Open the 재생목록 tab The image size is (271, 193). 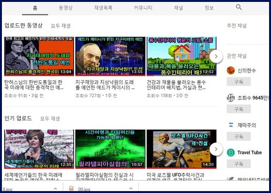click(103, 8)
